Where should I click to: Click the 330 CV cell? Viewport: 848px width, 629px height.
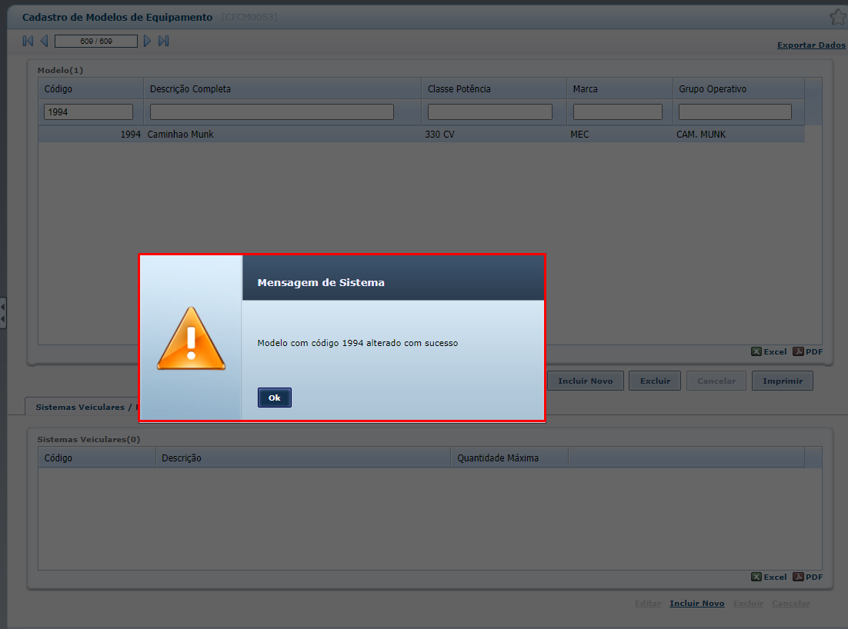[439, 134]
